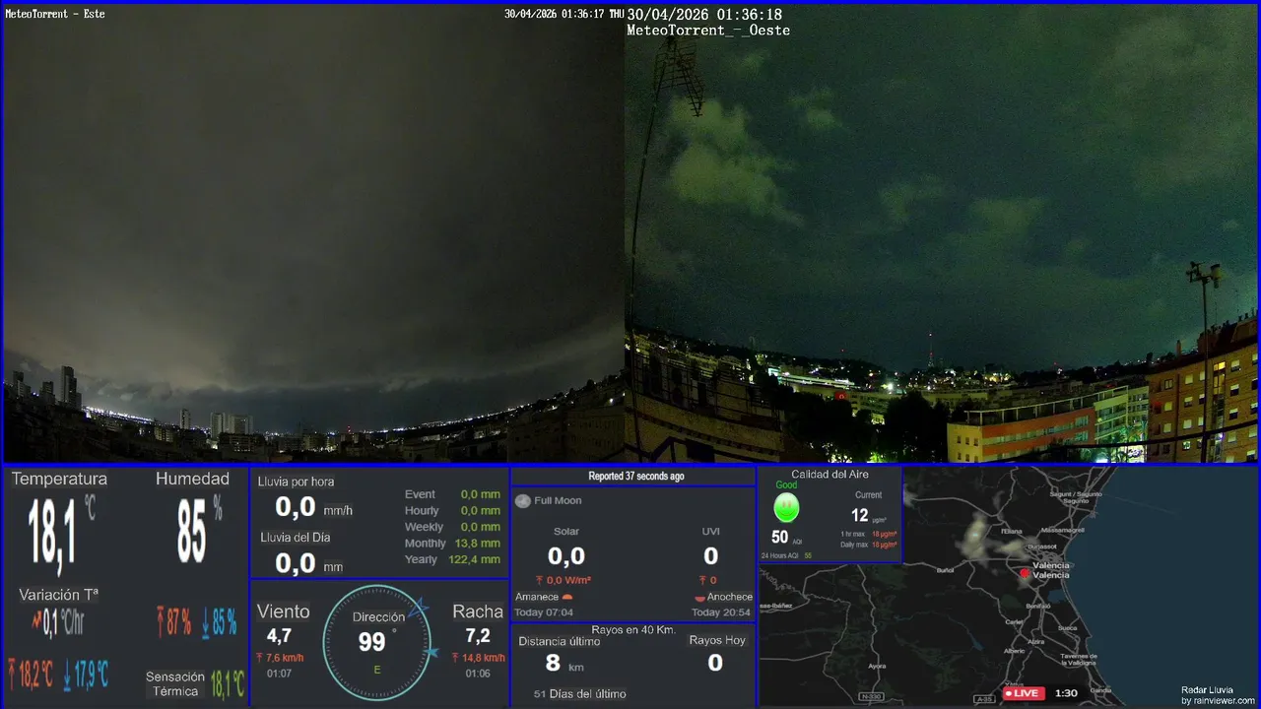The image size is (1261, 709).
Task: Click the sunset icon beside Anochece
Action: pyautogui.click(x=699, y=598)
